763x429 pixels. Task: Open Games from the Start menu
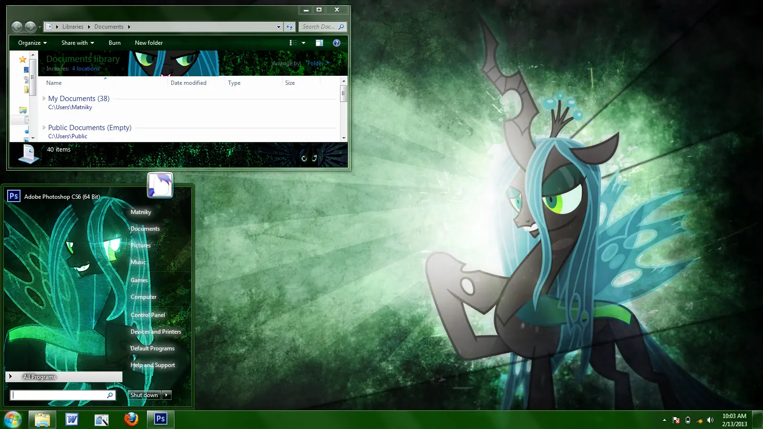click(139, 280)
